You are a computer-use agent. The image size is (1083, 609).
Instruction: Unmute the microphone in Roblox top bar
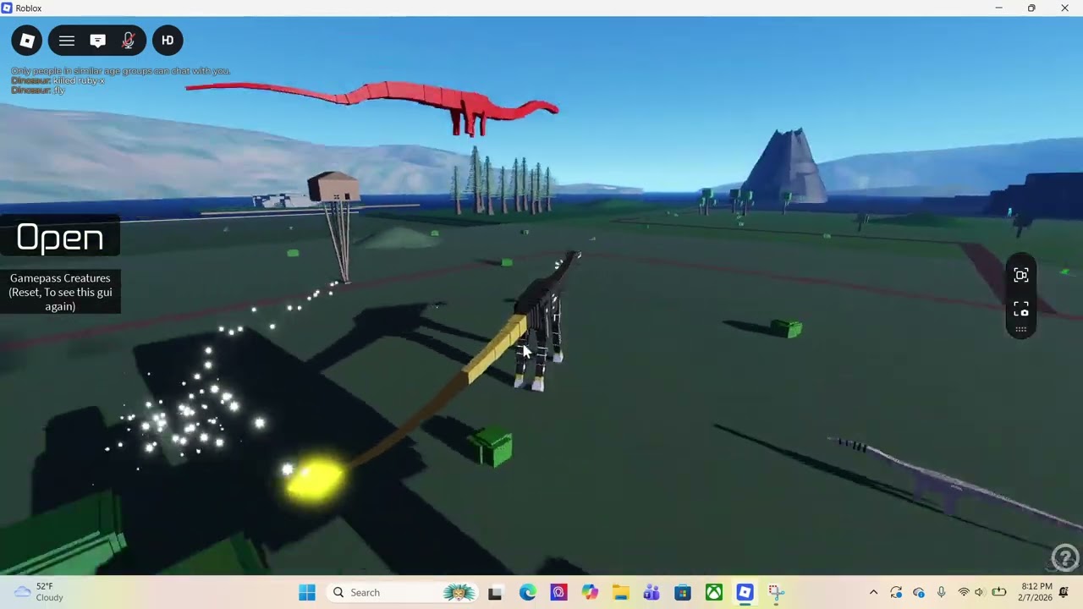129,41
